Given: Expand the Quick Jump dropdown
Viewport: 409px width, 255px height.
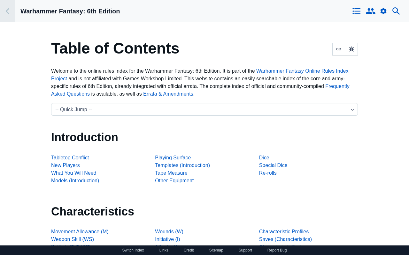Looking at the screenshot, I should click(x=204, y=109).
